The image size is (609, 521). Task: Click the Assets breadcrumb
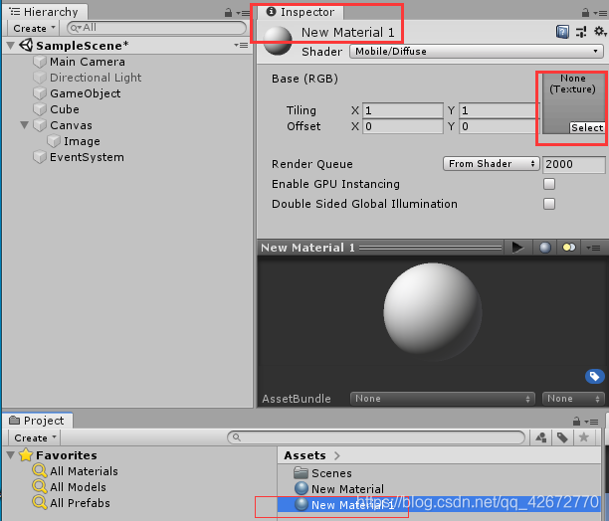(x=304, y=455)
